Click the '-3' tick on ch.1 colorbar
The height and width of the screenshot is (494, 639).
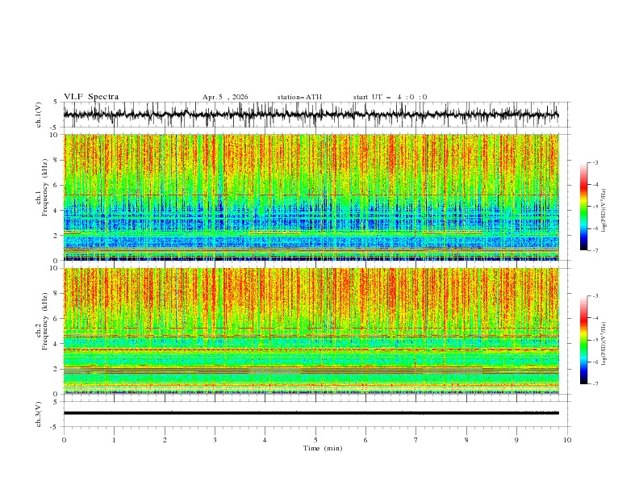595,162
